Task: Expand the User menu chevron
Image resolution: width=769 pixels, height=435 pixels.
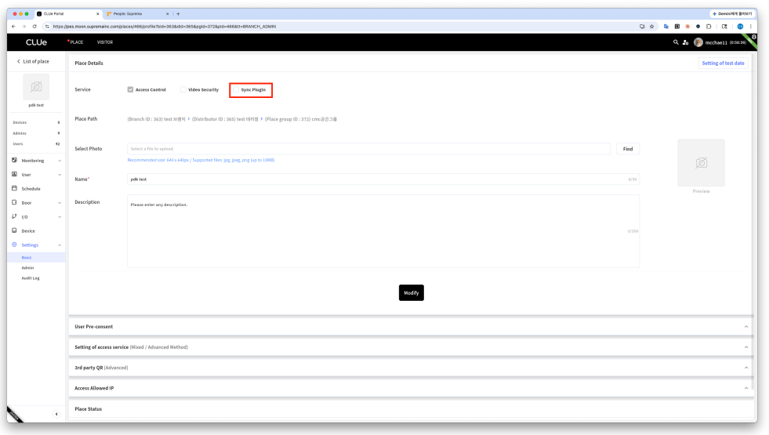Action: (x=60, y=175)
